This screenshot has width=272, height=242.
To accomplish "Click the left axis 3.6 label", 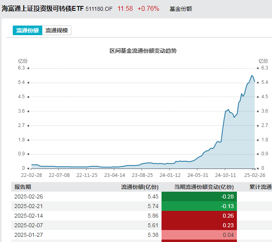I will point(21,111).
